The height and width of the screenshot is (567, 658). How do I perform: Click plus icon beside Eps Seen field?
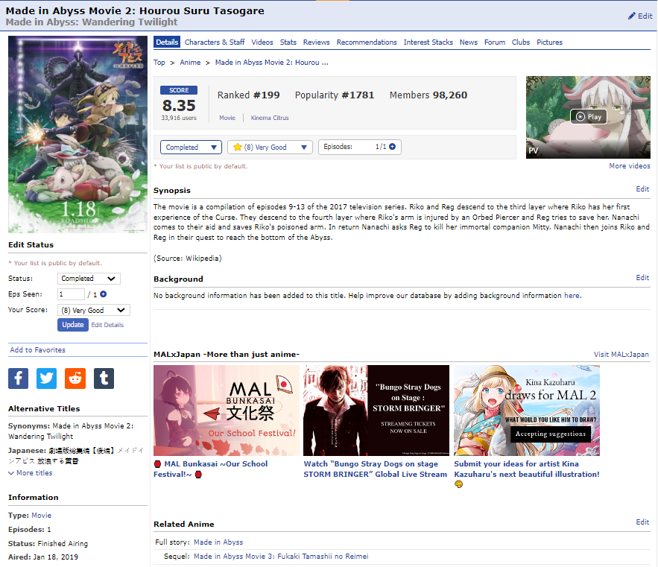[104, 294]
